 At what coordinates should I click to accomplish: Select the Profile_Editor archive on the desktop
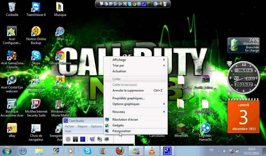[205, 82]
